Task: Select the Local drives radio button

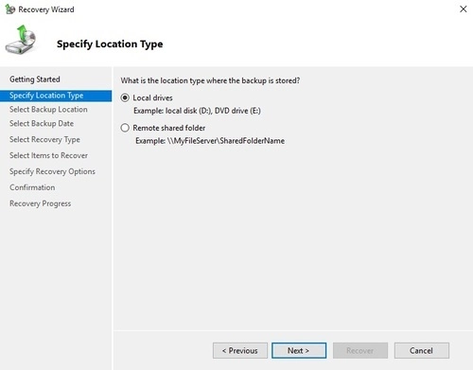Action: pyautogui.click(x=125, y=97)
